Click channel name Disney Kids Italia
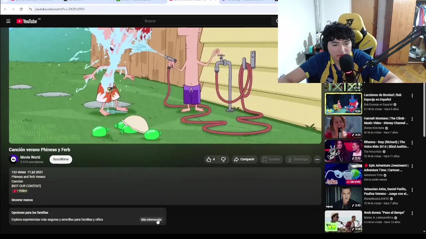This screenshot has width=426, height=239. 374,128
